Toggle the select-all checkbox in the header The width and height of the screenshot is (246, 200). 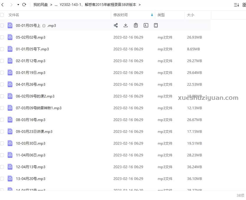[2, 14]
